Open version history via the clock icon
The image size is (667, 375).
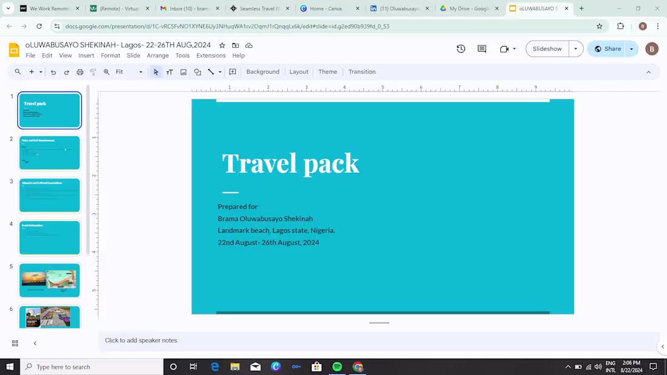click(461, 48)
